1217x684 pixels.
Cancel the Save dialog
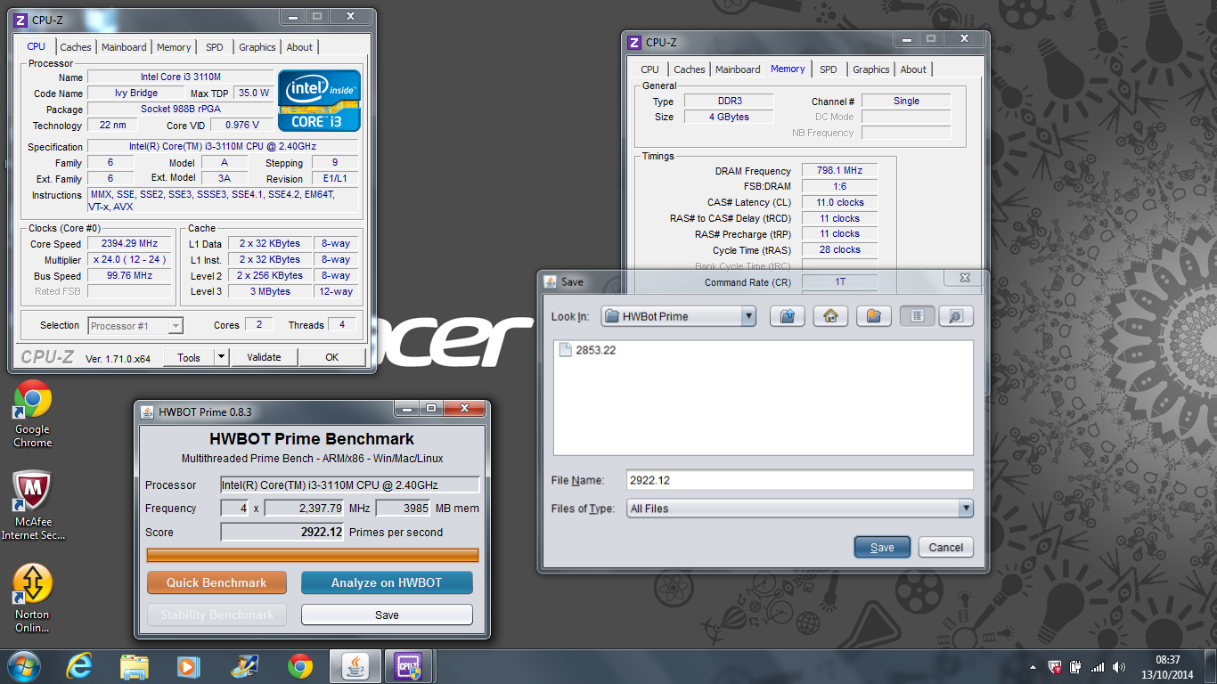945,547
